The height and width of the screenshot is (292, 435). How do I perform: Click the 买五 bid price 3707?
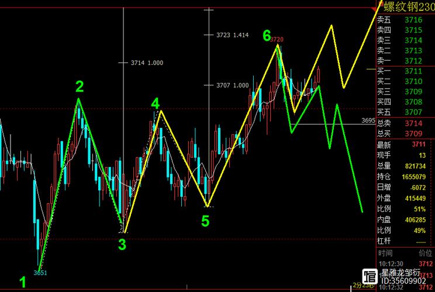pyautogui.click(x=413, y=112)
